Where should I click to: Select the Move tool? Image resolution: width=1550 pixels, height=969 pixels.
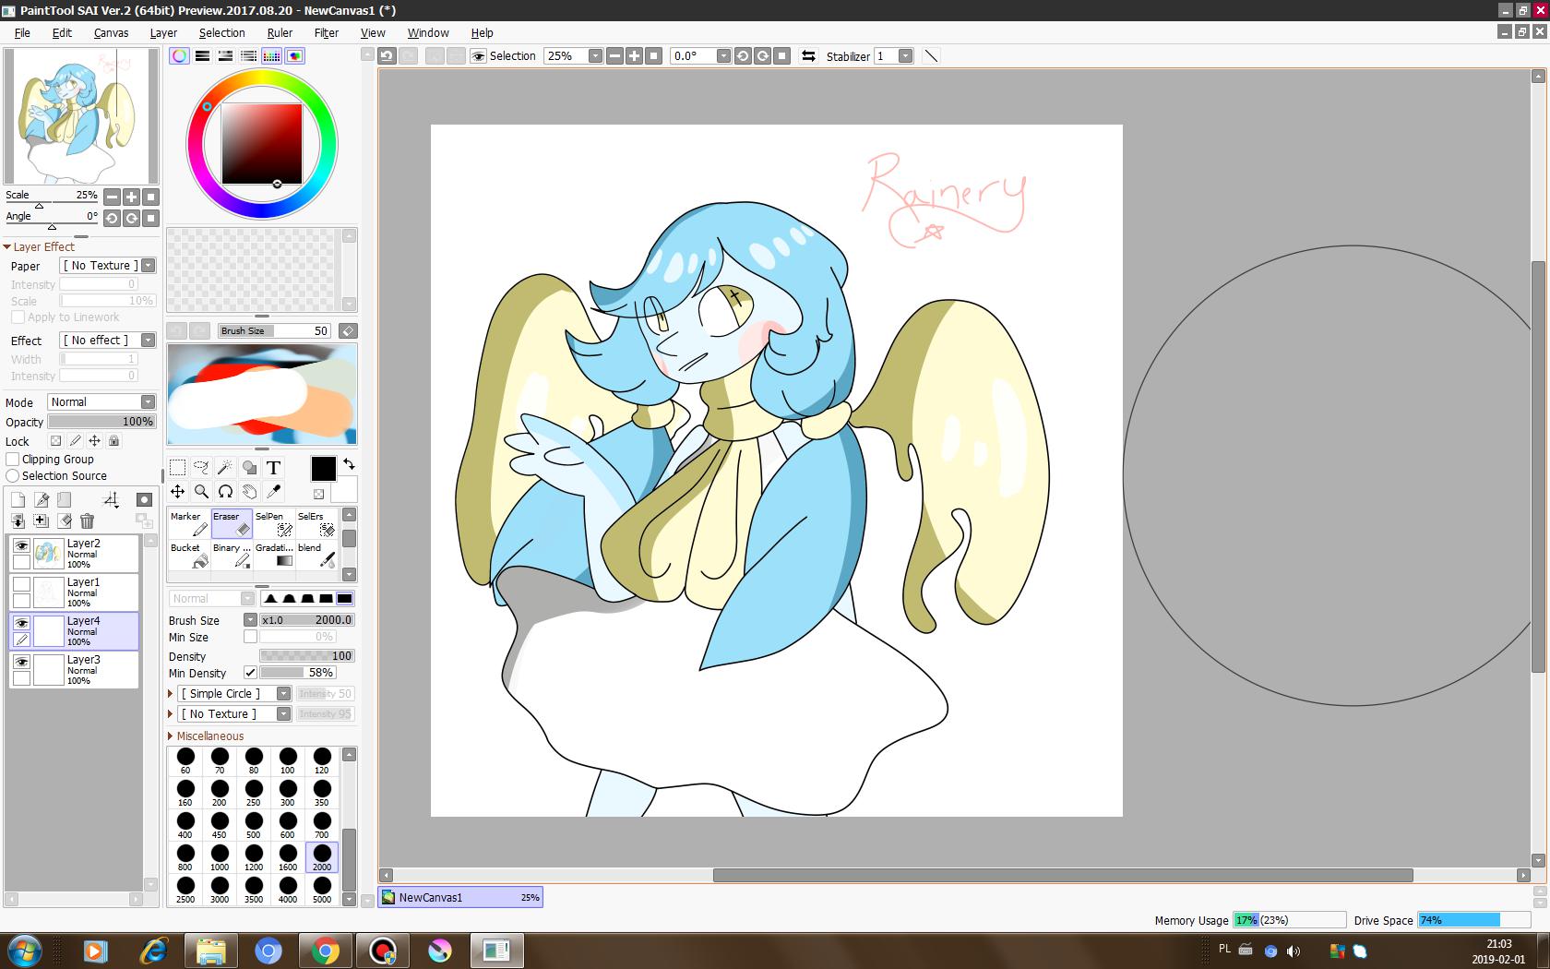[178, 492]
